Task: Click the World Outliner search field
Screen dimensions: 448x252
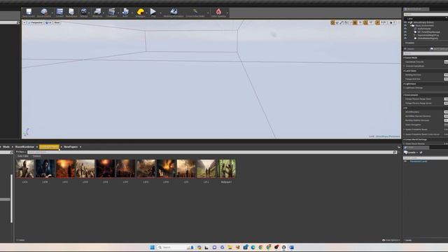Action: pyautogui.click(x=426, y=14)
